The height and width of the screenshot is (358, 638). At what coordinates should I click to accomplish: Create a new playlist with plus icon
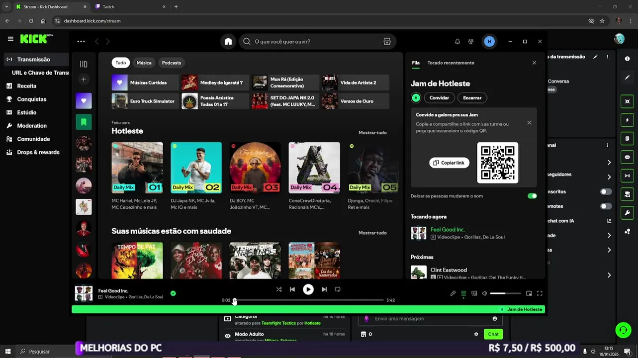pyautogui.click(x=84, y=79)
